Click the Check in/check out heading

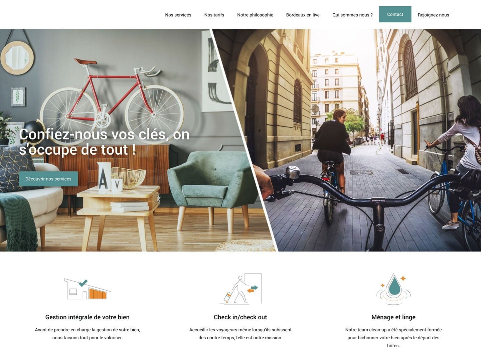pos(240,317)
